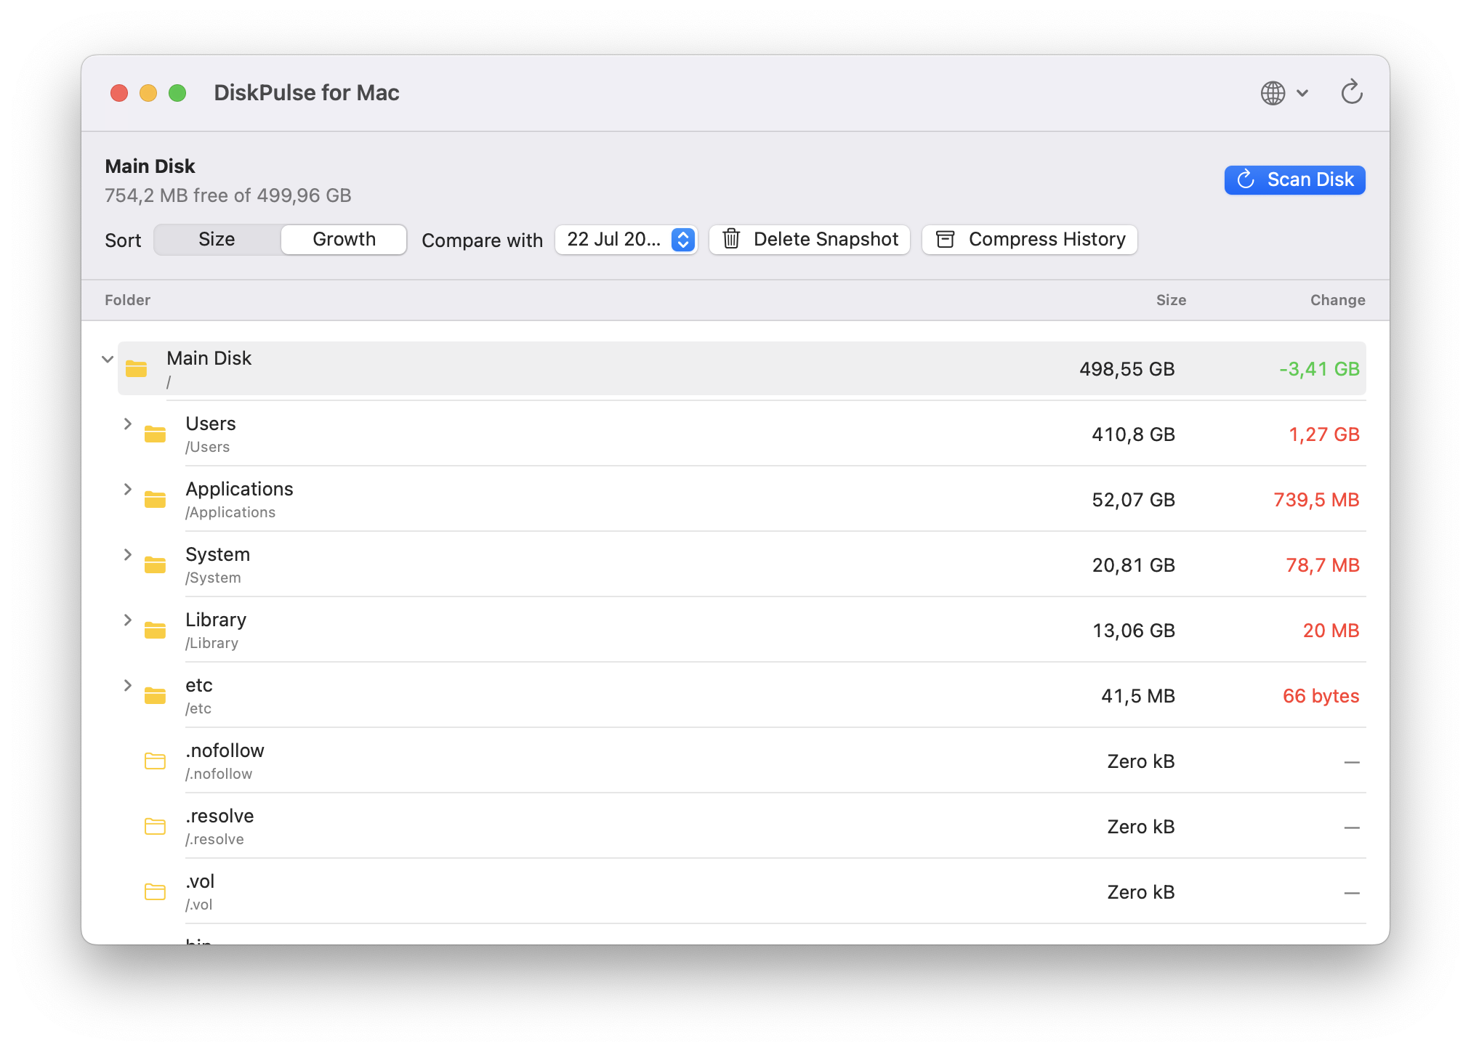Start a scan with Scan Disk button

pos(1294,179)
